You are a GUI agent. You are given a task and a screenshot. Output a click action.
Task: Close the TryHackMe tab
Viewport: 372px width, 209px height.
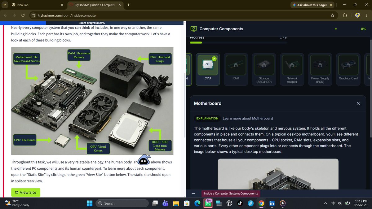coord(119,5)
